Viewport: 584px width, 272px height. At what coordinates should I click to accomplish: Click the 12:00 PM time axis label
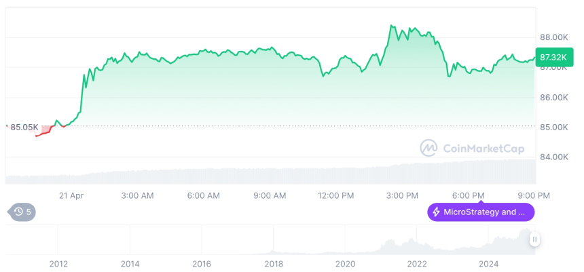[x=336, y=195]
